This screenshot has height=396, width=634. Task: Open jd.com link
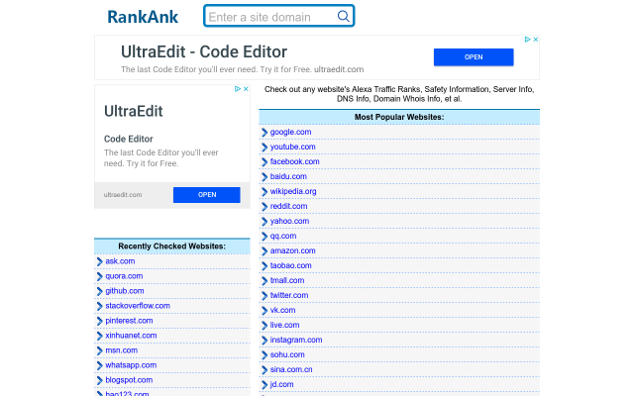[281, 384]
